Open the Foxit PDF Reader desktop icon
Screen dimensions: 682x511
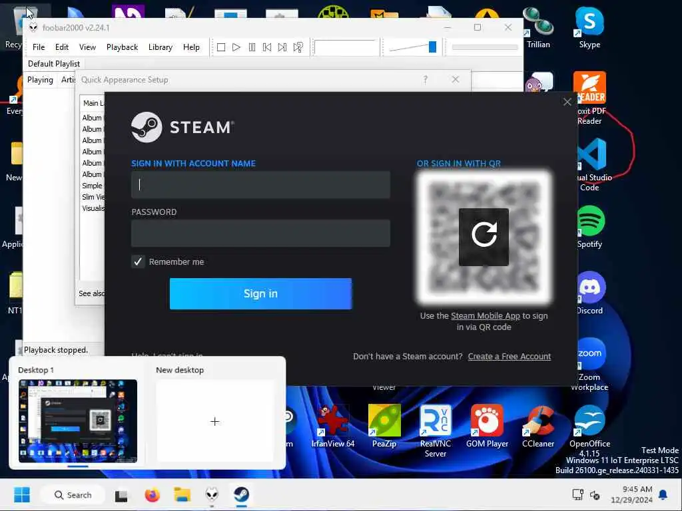tap(589, 98)
